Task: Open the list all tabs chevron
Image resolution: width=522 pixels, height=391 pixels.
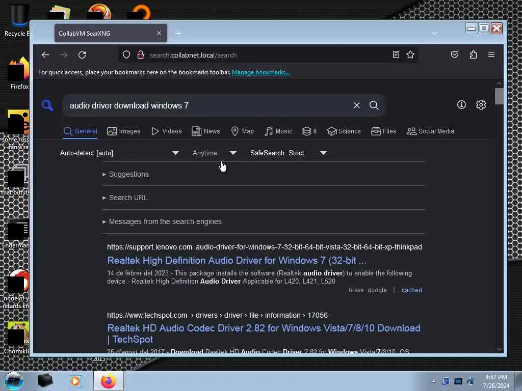Action: tap(434, 33)
